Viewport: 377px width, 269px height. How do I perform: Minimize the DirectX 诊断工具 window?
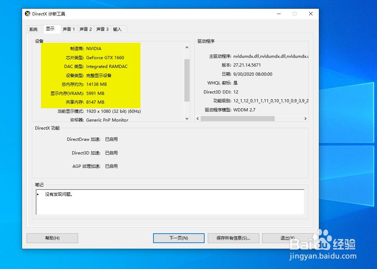[279, 14]
